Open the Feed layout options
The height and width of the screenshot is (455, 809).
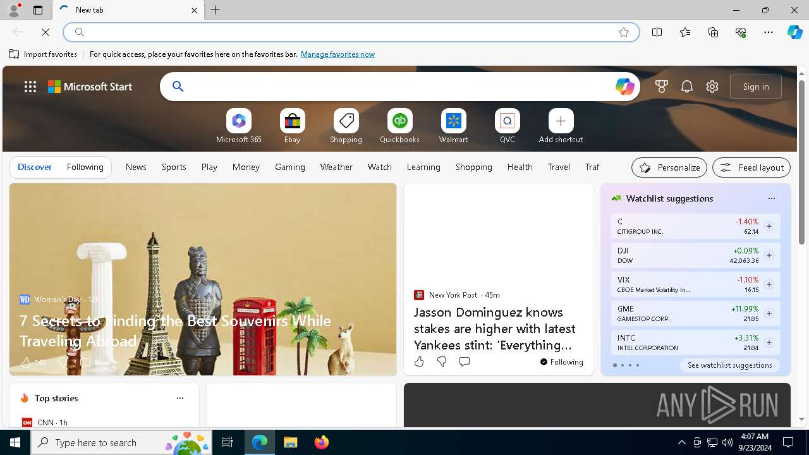751,167
